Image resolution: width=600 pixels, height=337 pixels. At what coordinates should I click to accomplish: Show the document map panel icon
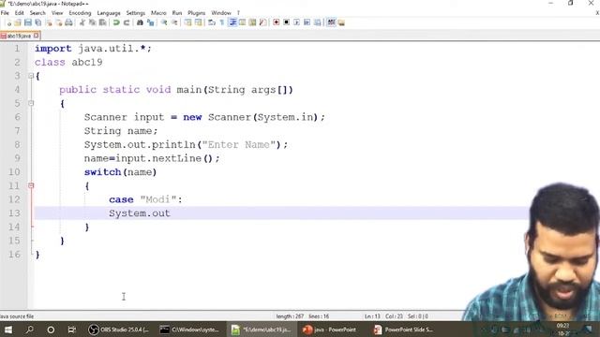[x=252, y=22]
